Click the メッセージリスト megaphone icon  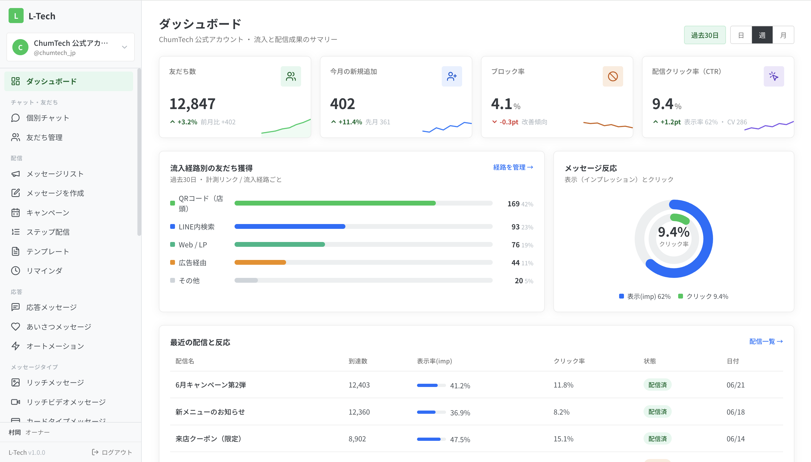[16, 174]
